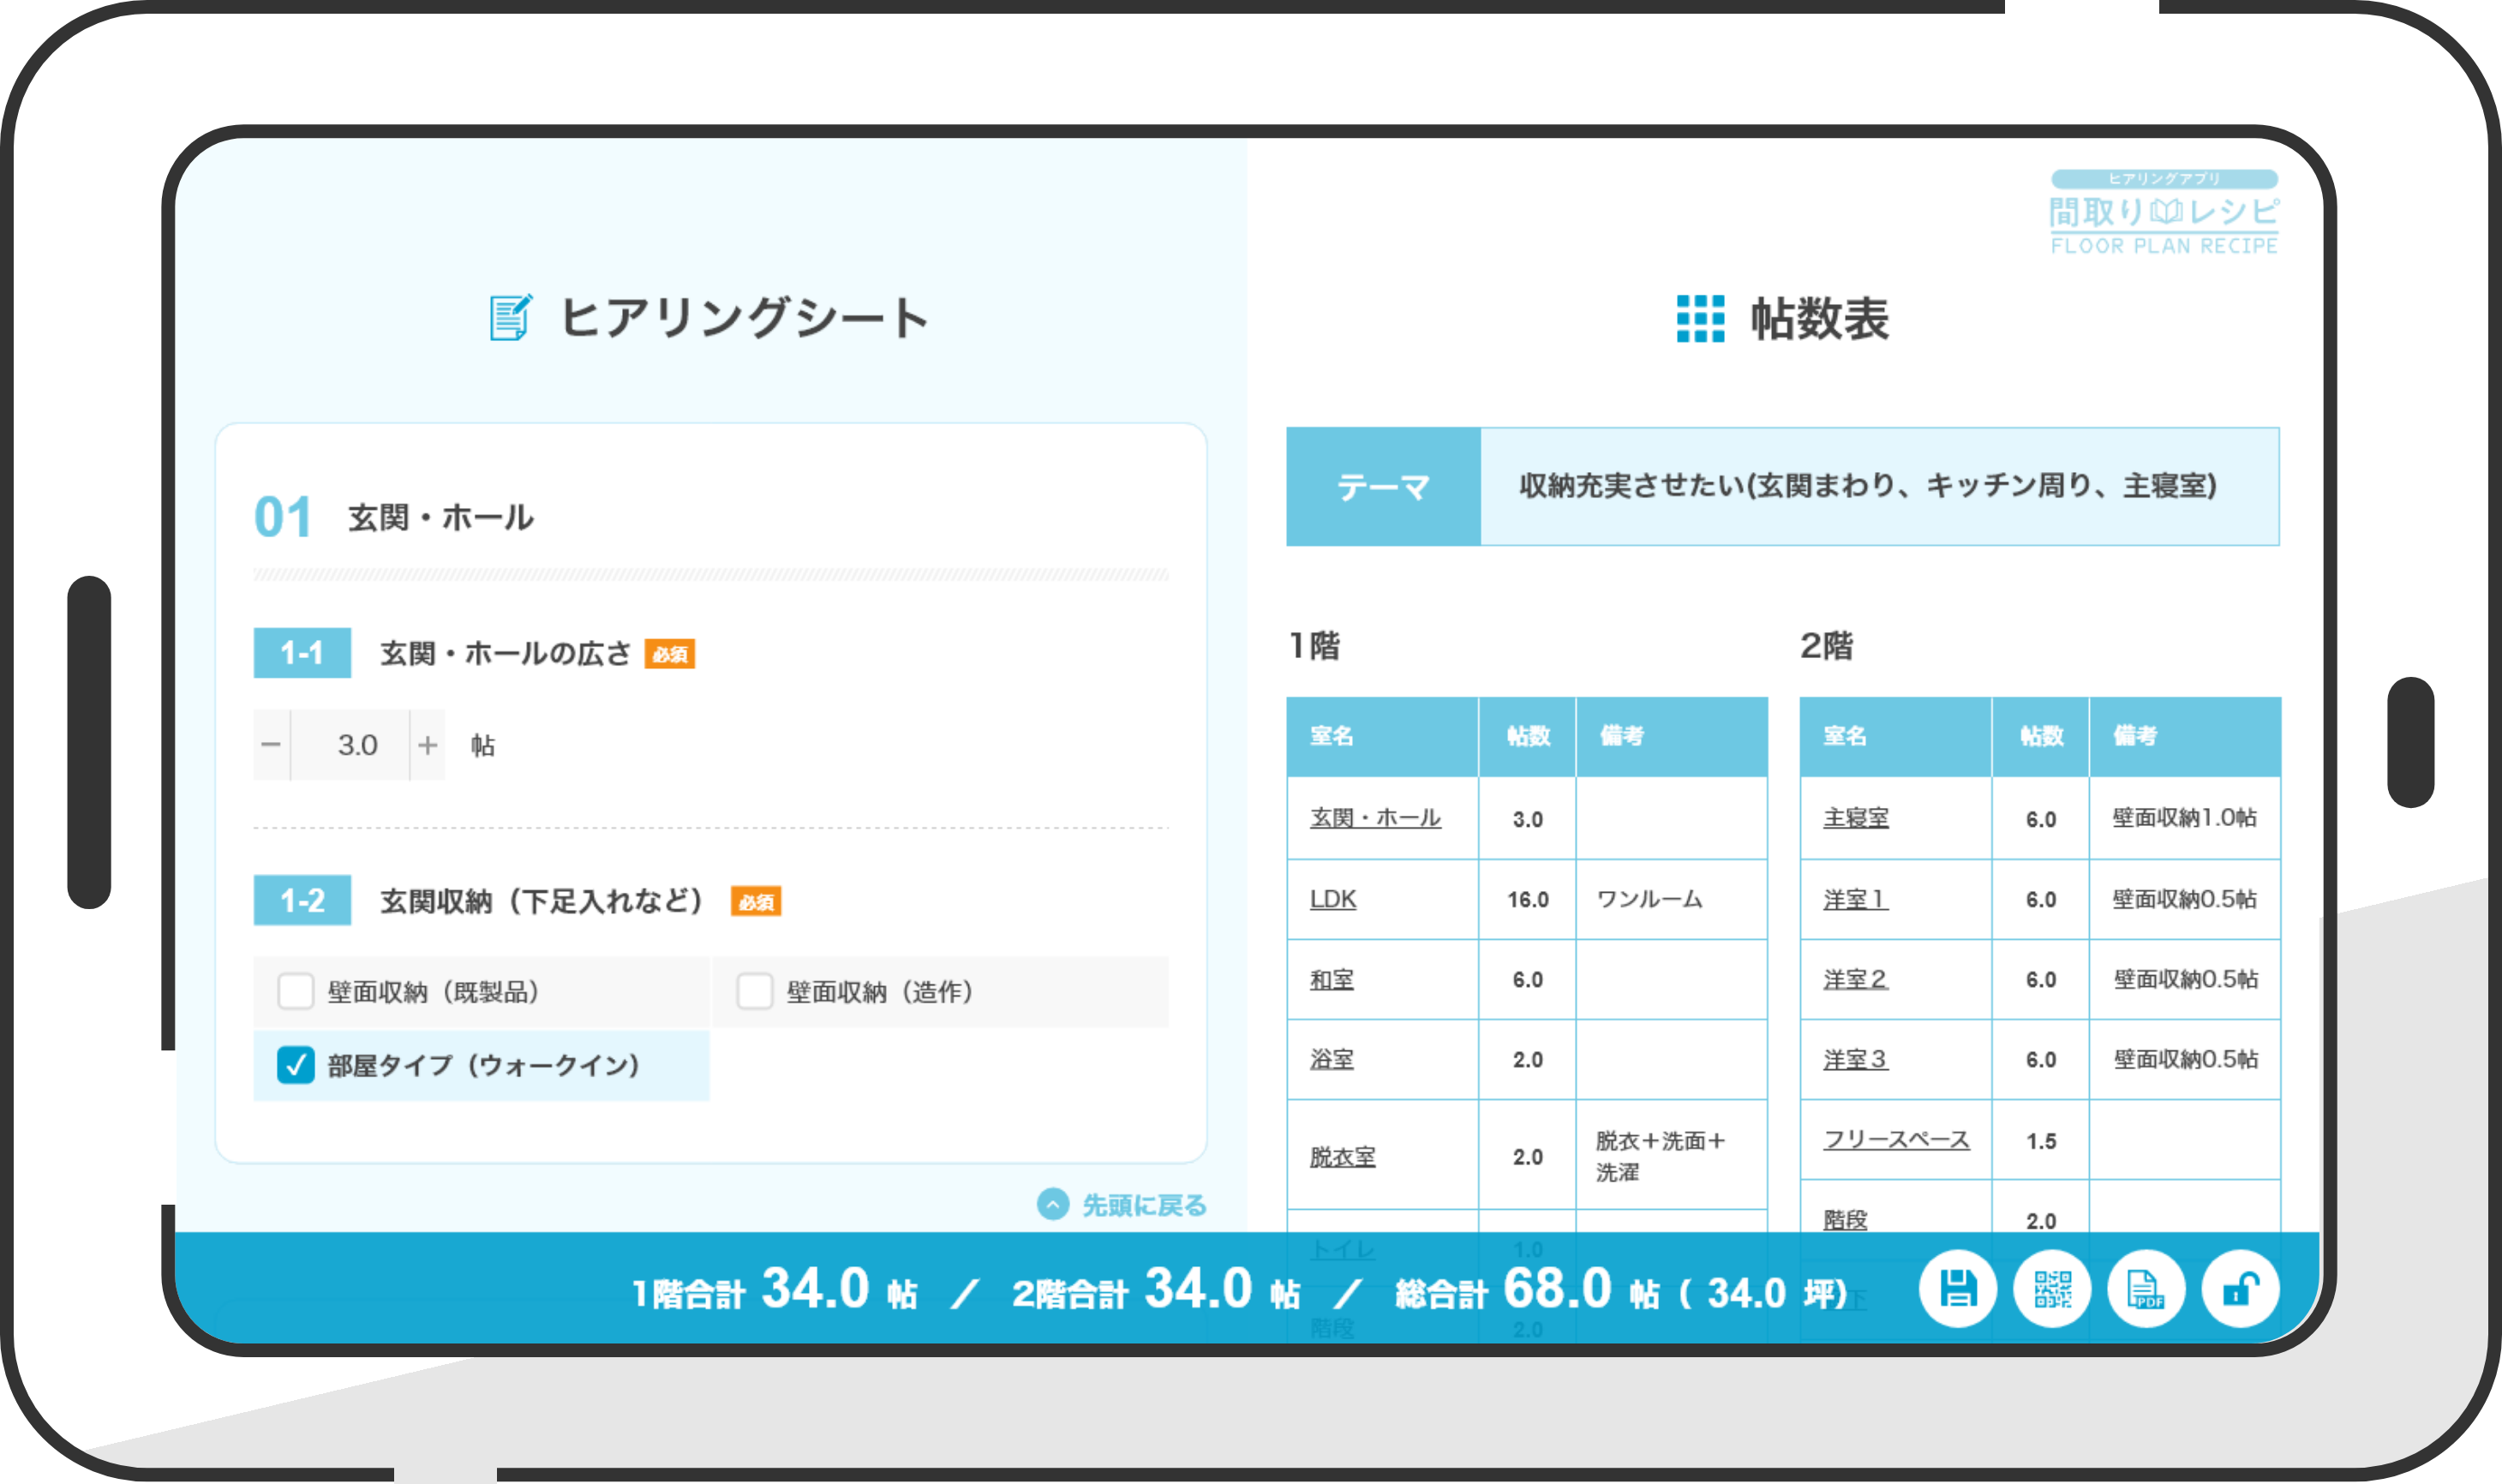Screen dimensions: 2502x1484
Task: Open LDK room link
Action: click(1333, 899)
